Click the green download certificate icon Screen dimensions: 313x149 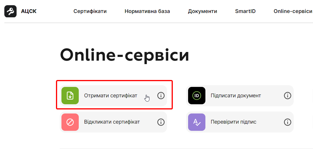coord(70,96)
